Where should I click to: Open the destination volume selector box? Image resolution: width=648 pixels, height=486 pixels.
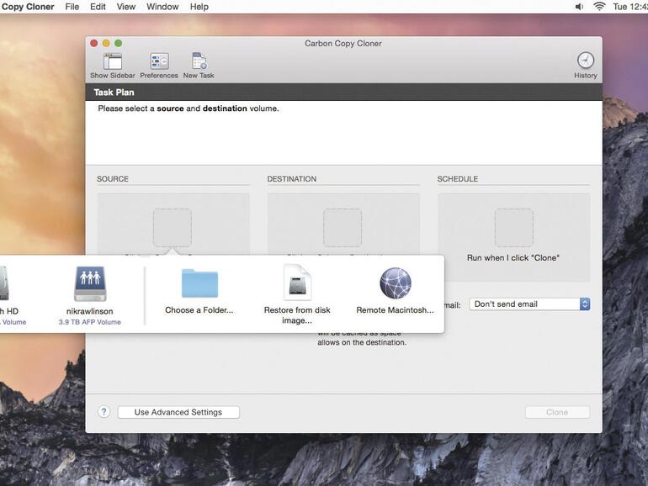pos(343,228)
